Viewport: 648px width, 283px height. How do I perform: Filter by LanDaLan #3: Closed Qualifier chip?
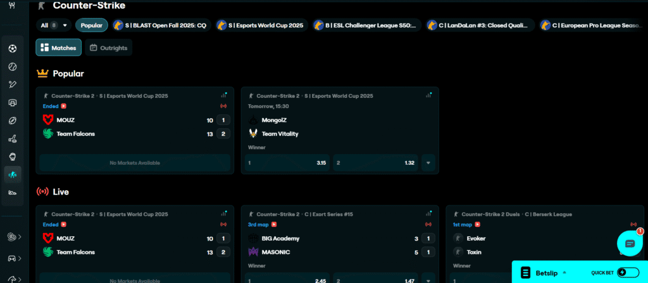click(480, 25)
